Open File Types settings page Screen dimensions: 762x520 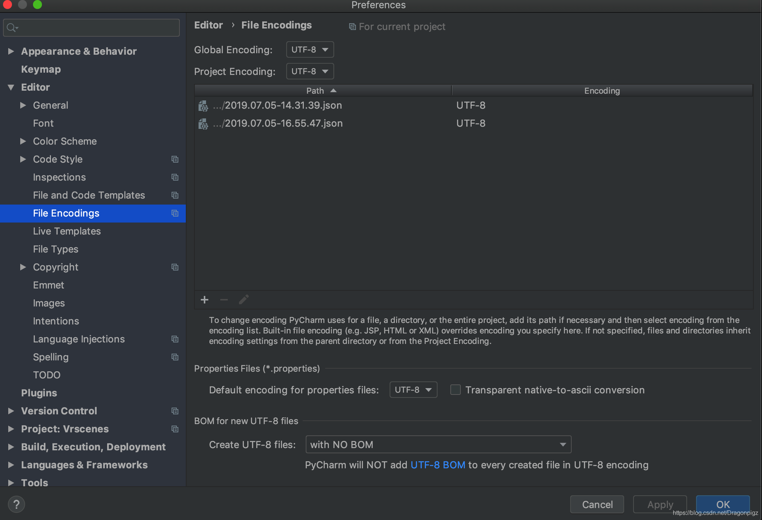55,249
